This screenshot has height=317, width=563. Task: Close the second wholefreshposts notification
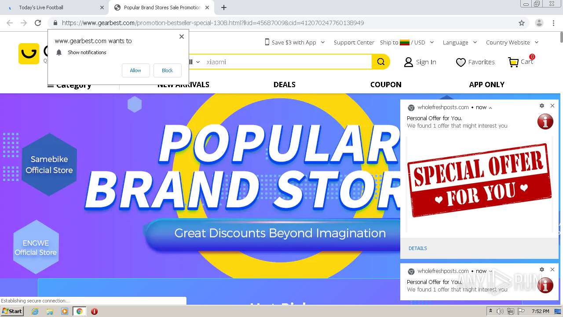pyautogui.click(x=552, y=269)
